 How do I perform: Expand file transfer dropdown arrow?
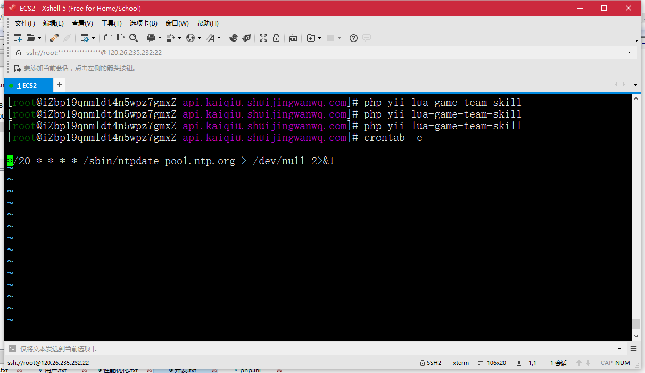pos(179,38)
